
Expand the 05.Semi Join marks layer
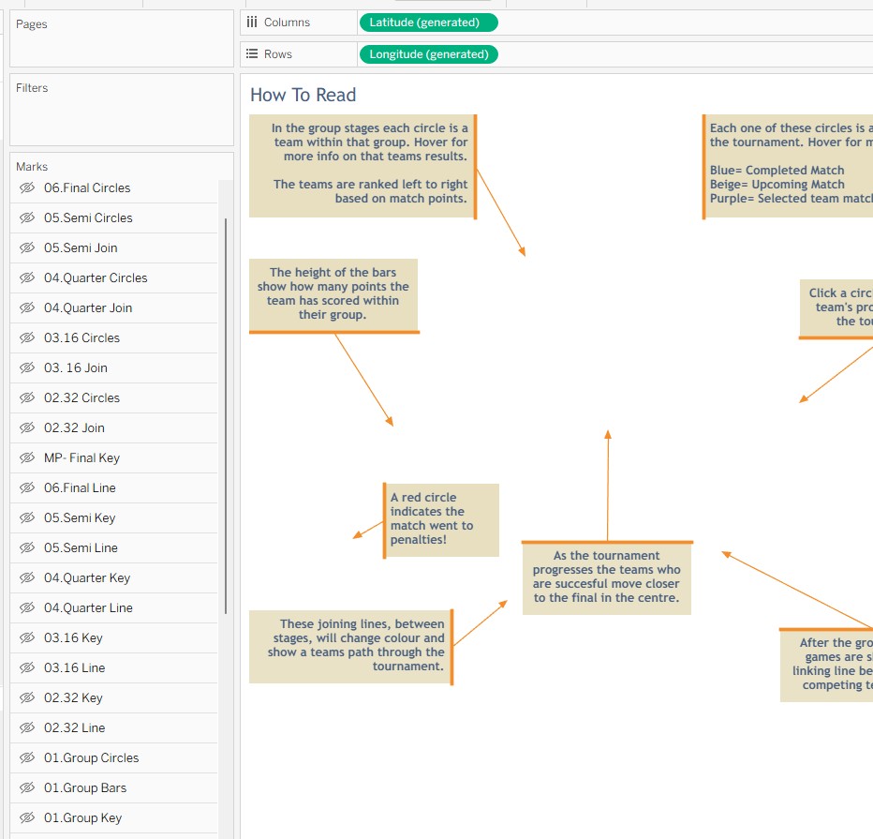113,247
